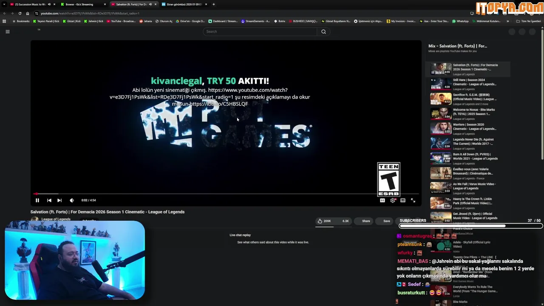Viewport: 544px width, 306px height.
Task: Mute the Succession Music tab audio icon
Action: click(49, 4)
